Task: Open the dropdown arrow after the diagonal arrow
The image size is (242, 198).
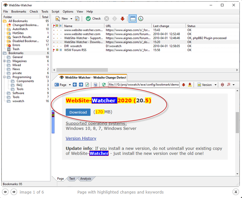Action: [234, 85]
